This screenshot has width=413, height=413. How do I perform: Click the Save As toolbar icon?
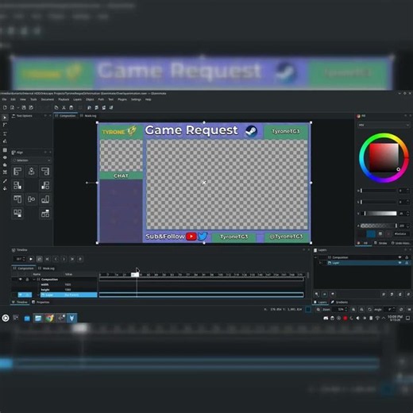(x=31, y=107)
